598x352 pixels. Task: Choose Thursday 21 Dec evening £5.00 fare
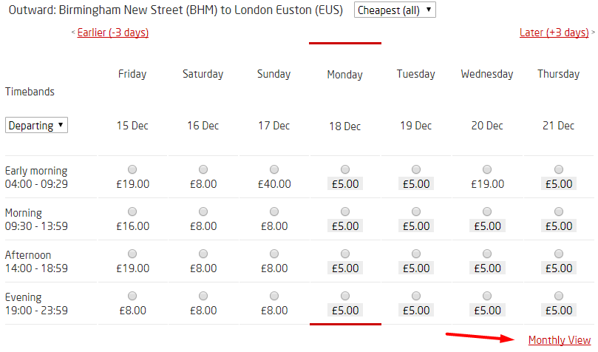tap(558, 296)
